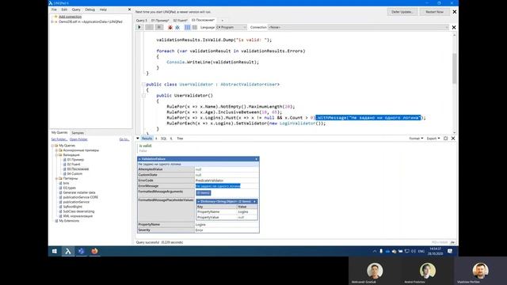
Task: Select the rich text results view icon
Action: 187,28
